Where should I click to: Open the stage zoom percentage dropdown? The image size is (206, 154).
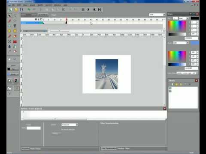coord(164,15)
